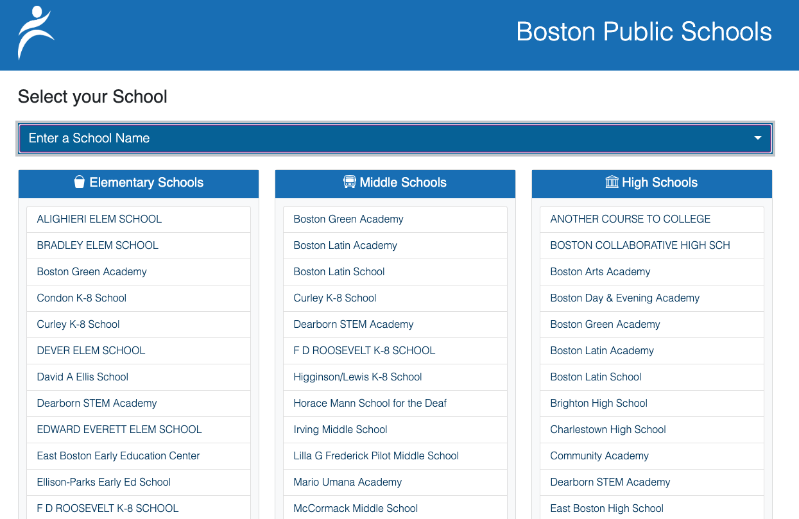The image size is (799, 519).
Task: Choose Boston Green Academy under Elementary Schools
Action: click(x=139, y=272)
